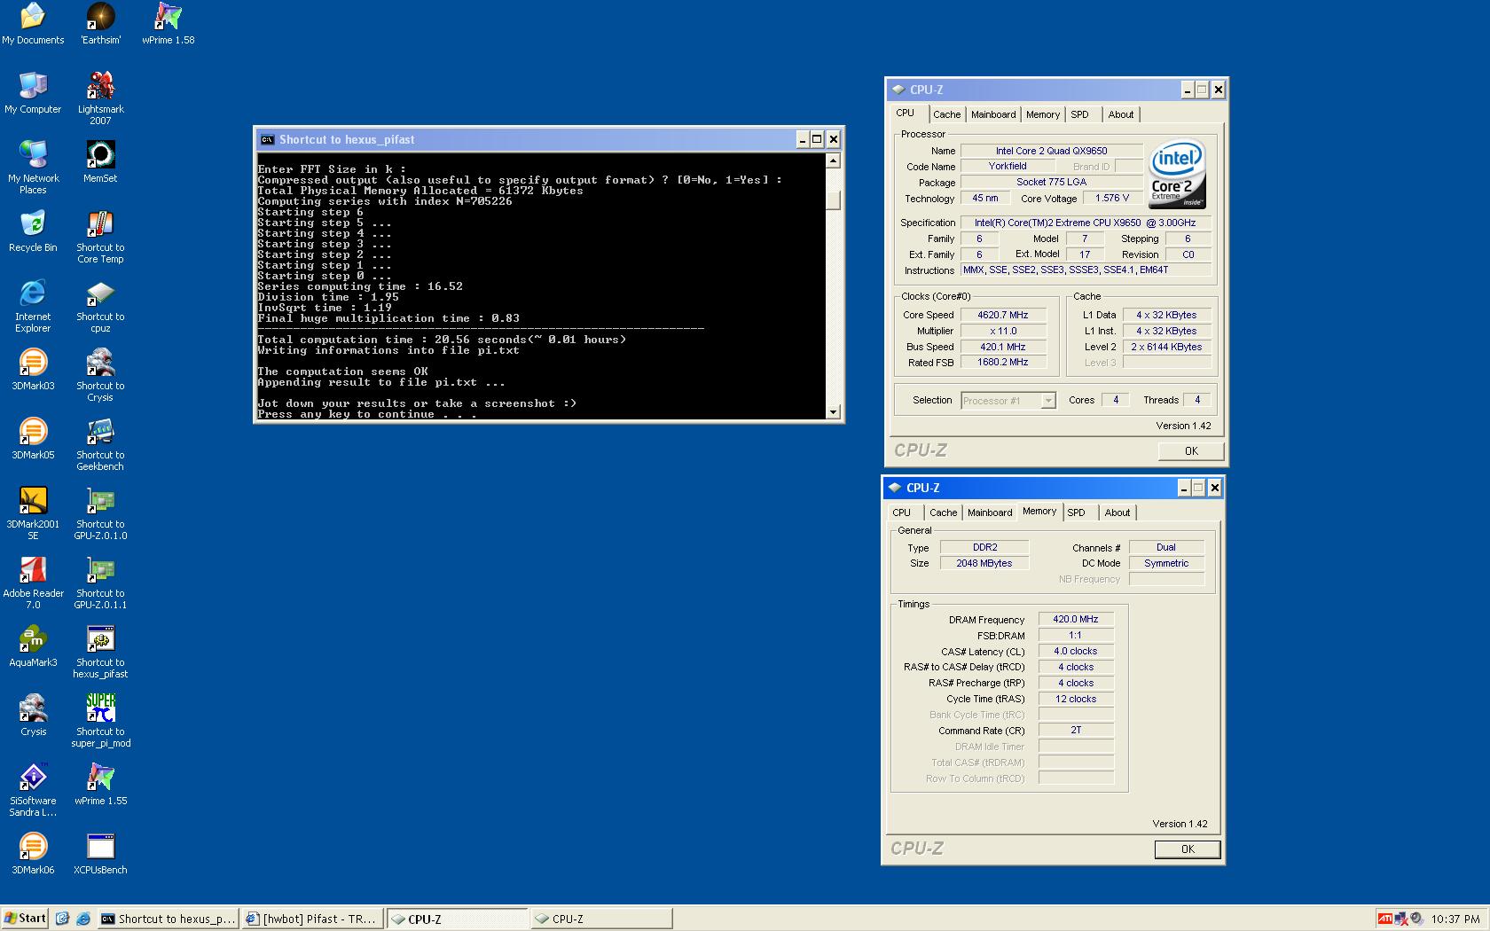Launch Shortcut to hexus_pifast desktop icon
1490x931 pixels.
[x=100, y=652]
